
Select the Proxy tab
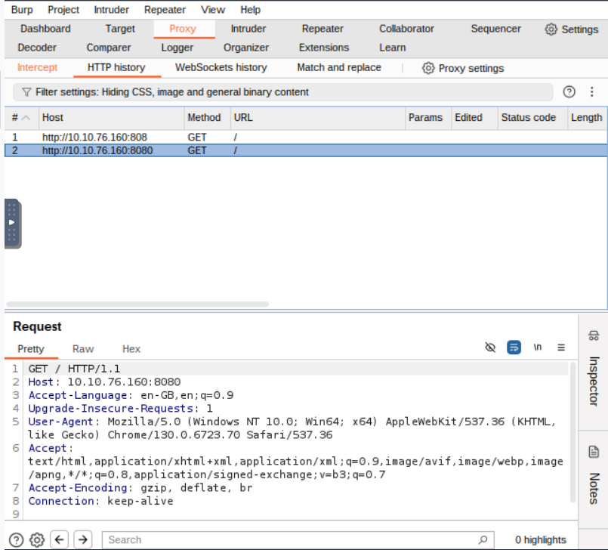(x=183, y=29)
